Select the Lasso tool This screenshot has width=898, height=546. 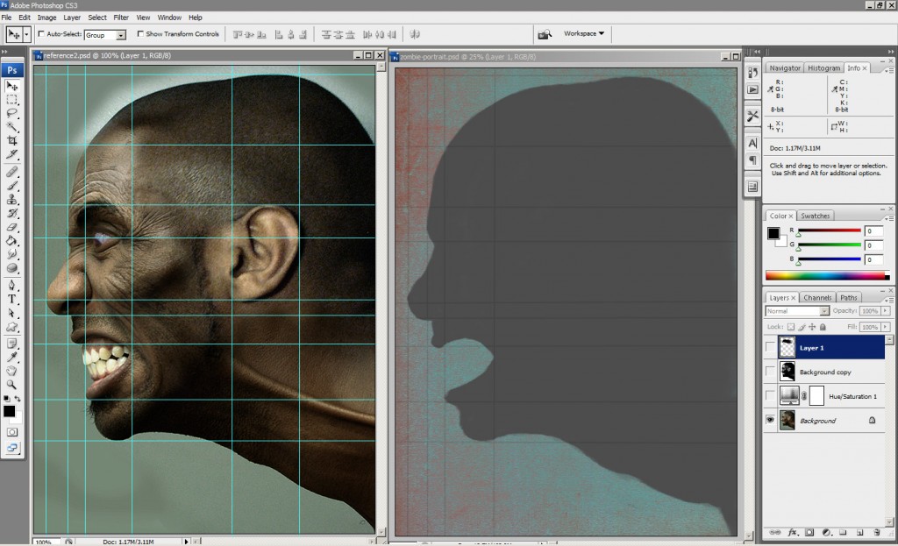(12, 113)
